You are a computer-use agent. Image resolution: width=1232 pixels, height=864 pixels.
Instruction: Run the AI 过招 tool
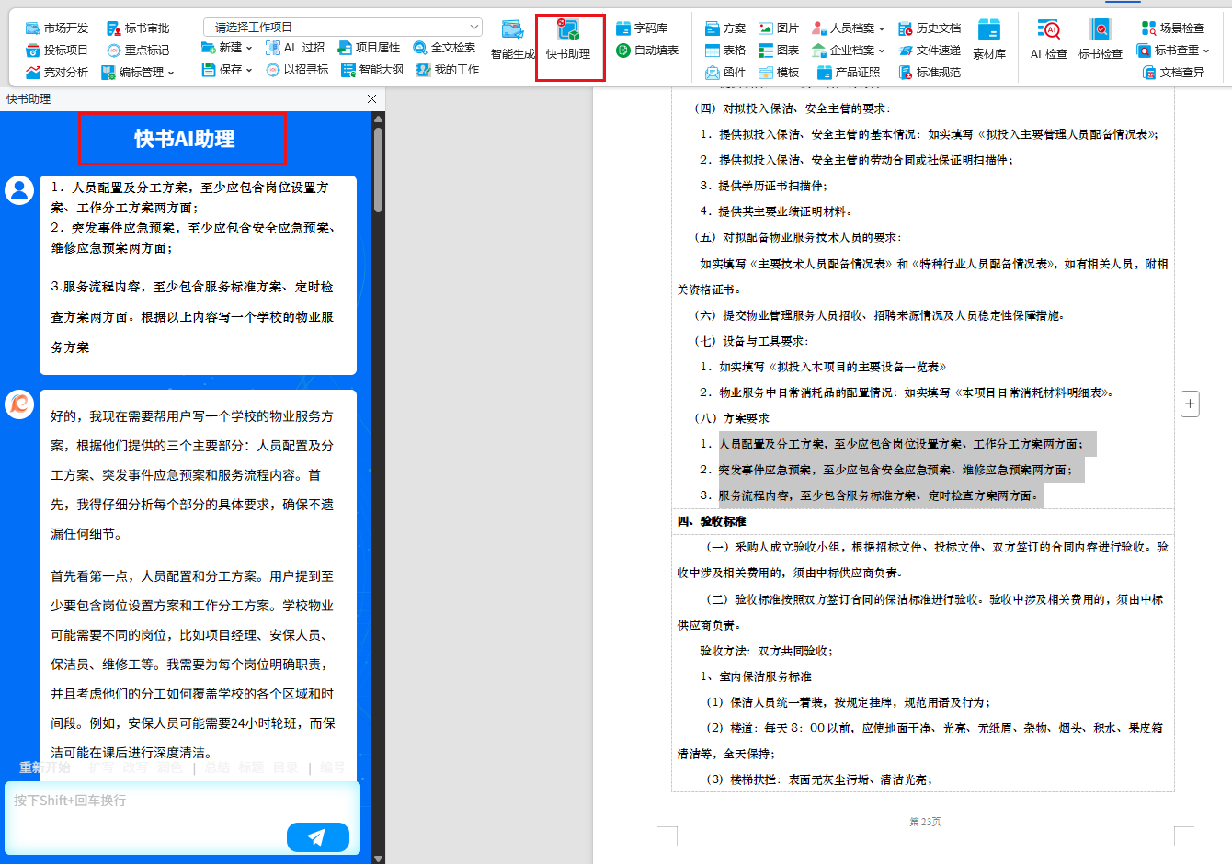point(295,47)
